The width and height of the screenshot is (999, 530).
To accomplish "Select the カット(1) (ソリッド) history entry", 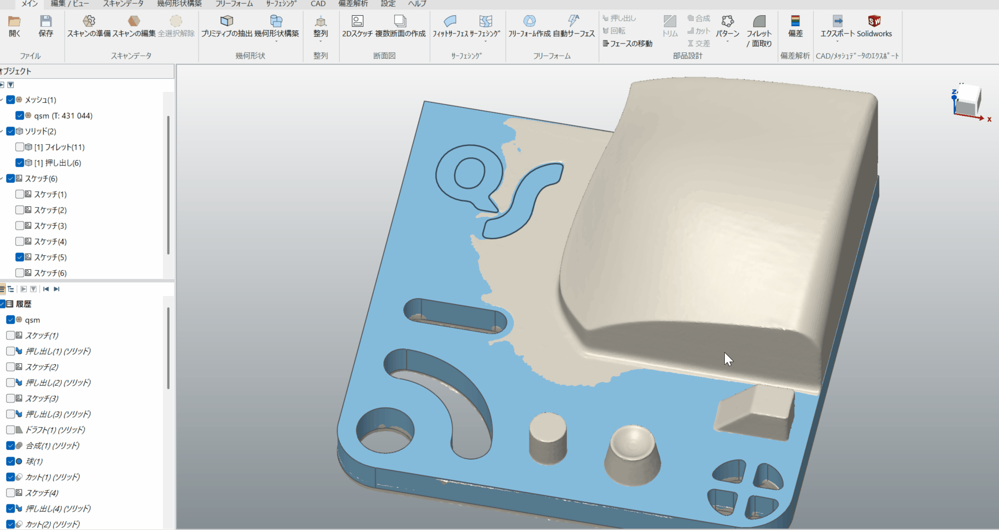I will tap(53, 477).
